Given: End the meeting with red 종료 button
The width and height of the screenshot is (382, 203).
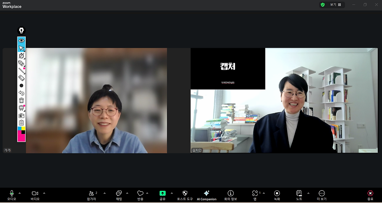Looking at the screenshot, I should click(370, 195).
